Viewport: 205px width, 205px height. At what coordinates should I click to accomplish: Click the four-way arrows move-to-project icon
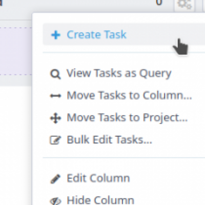55,118
